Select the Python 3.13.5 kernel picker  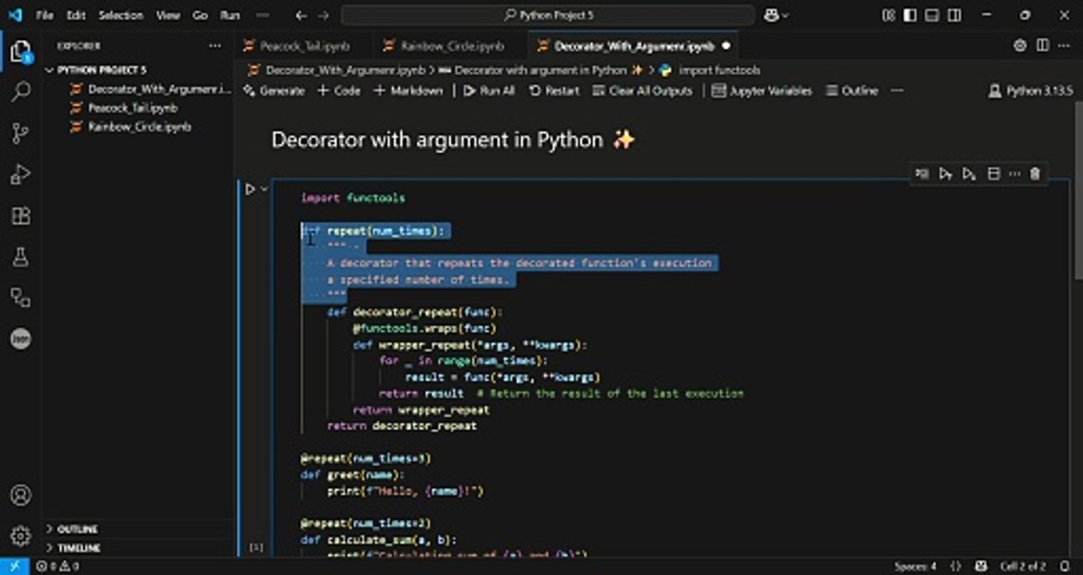[1030, 91]
